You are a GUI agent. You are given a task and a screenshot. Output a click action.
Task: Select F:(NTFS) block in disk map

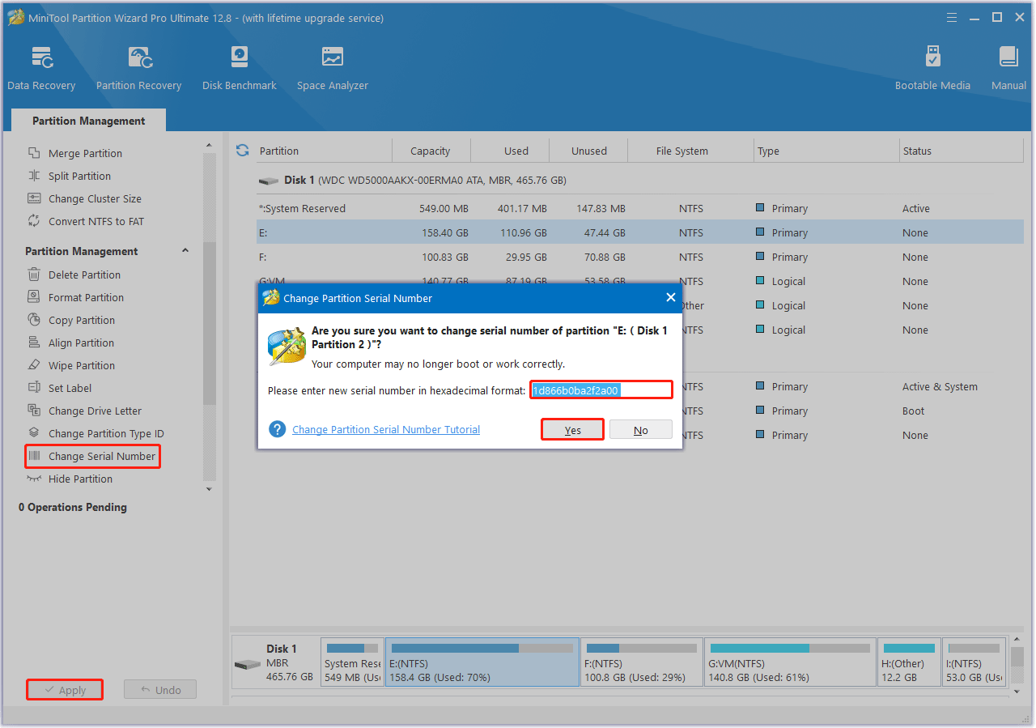pos(641,662)
